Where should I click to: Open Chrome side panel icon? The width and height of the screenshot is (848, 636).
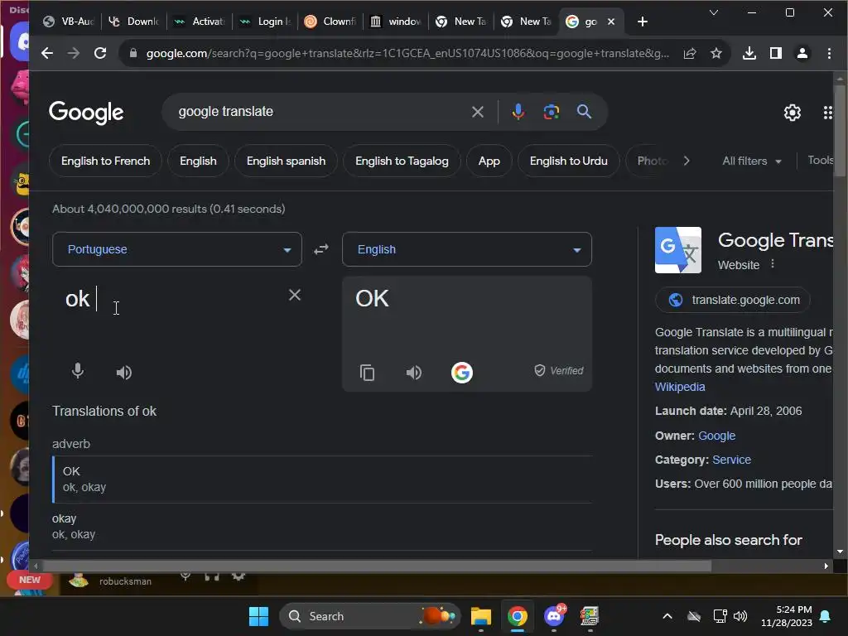point(775,53)
